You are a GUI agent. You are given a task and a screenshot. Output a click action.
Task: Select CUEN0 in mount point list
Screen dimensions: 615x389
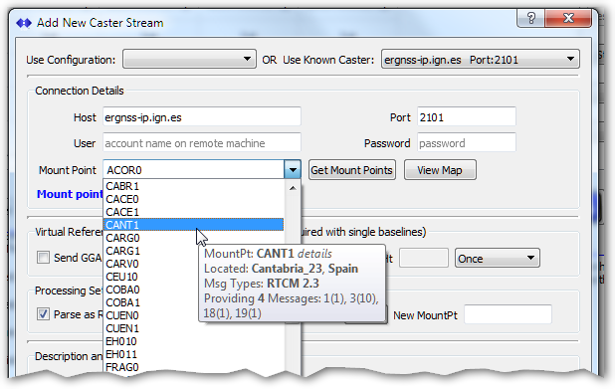tap(151, 315)
